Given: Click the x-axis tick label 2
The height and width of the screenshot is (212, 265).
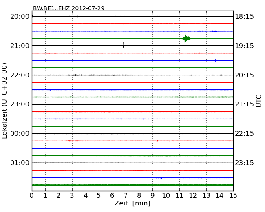Looking at the screenshot, I should (58, 195).
